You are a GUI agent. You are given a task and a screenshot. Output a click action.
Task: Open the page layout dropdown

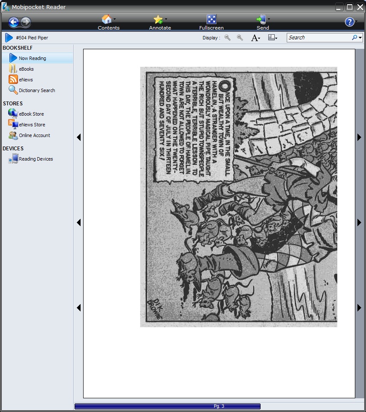click(273, 38)
